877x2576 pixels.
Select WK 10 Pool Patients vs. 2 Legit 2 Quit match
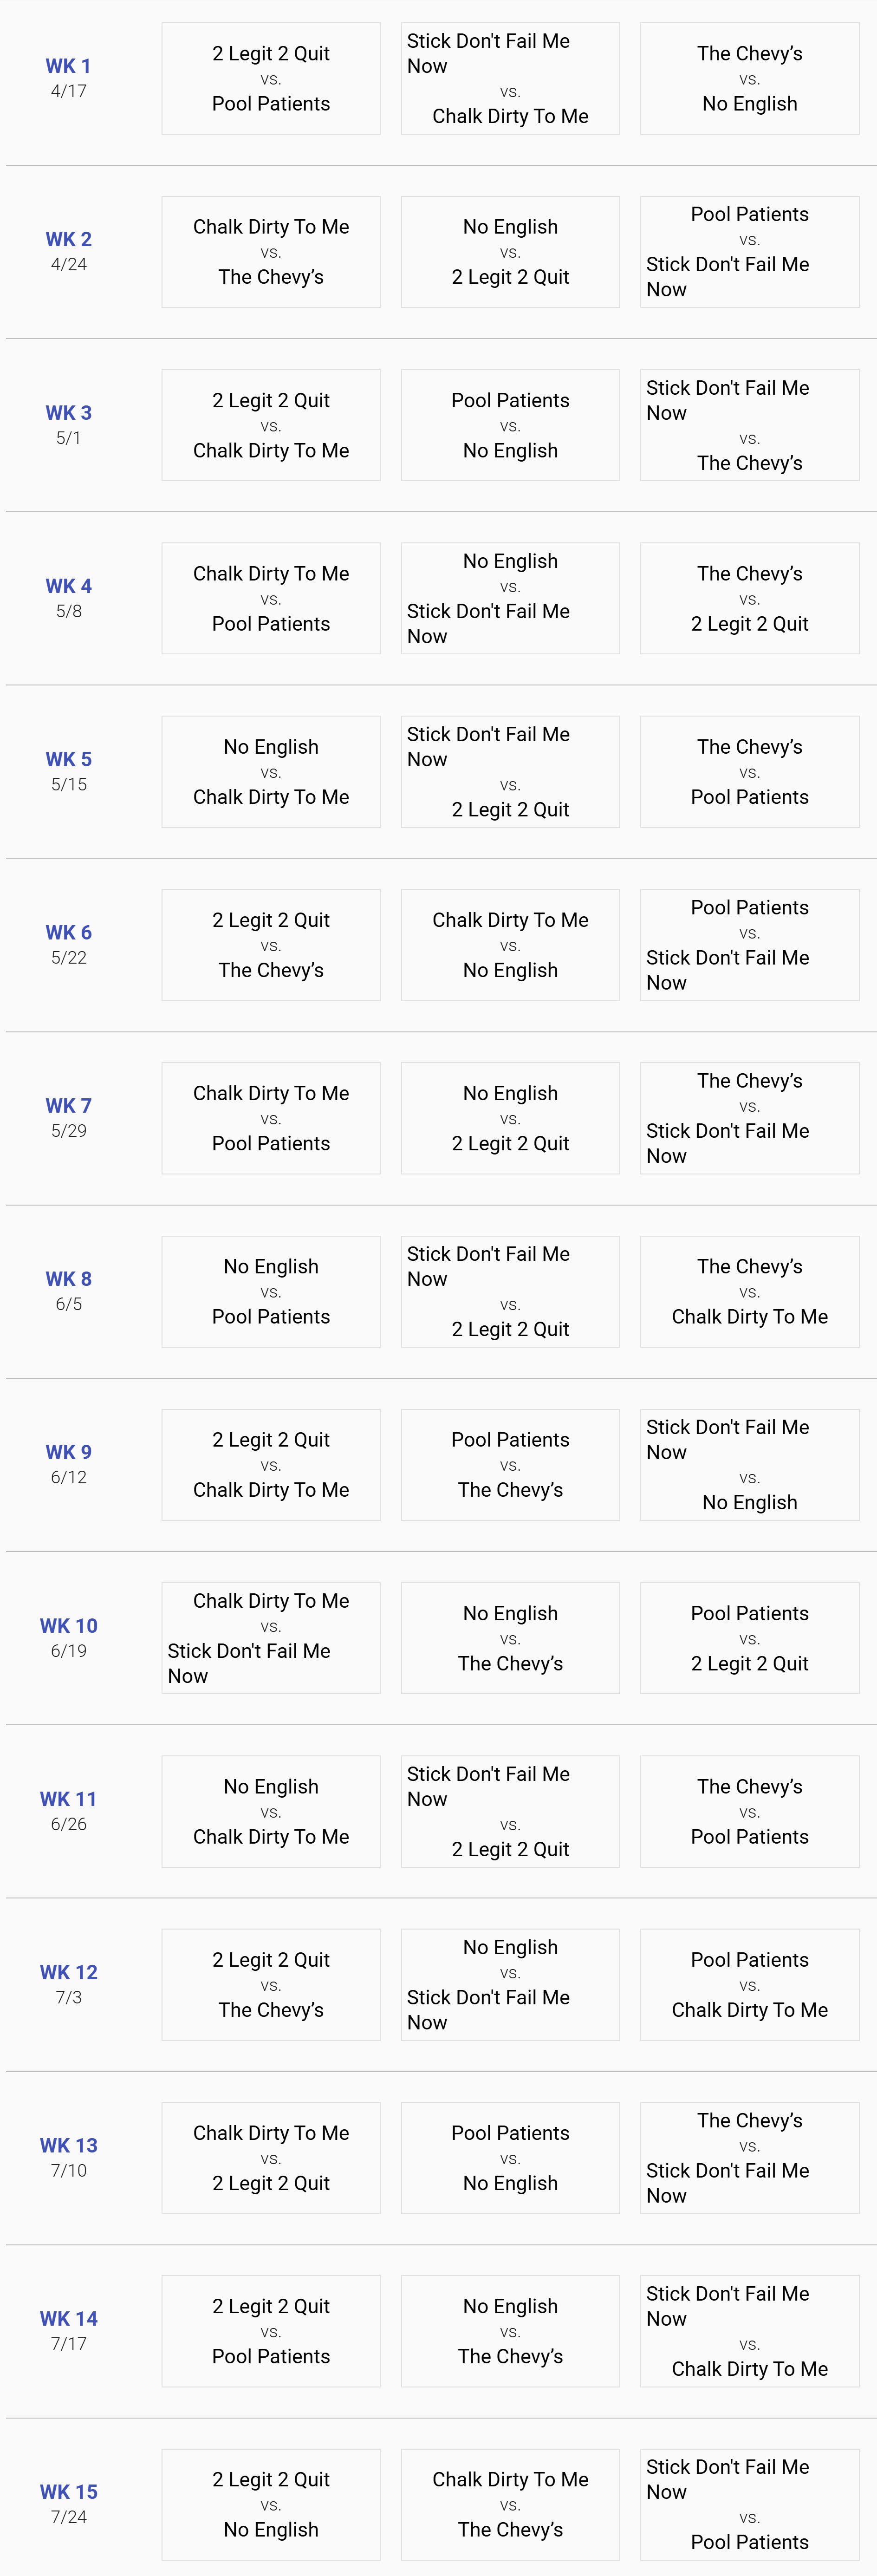(x=749, y=1638)
